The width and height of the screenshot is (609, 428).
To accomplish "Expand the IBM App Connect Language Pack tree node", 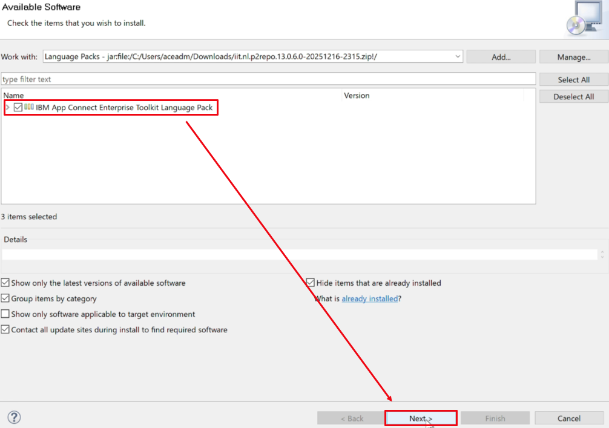I will (8, 107).
